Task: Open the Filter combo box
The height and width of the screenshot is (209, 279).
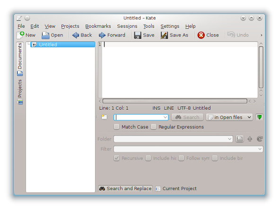Action: 188,149
